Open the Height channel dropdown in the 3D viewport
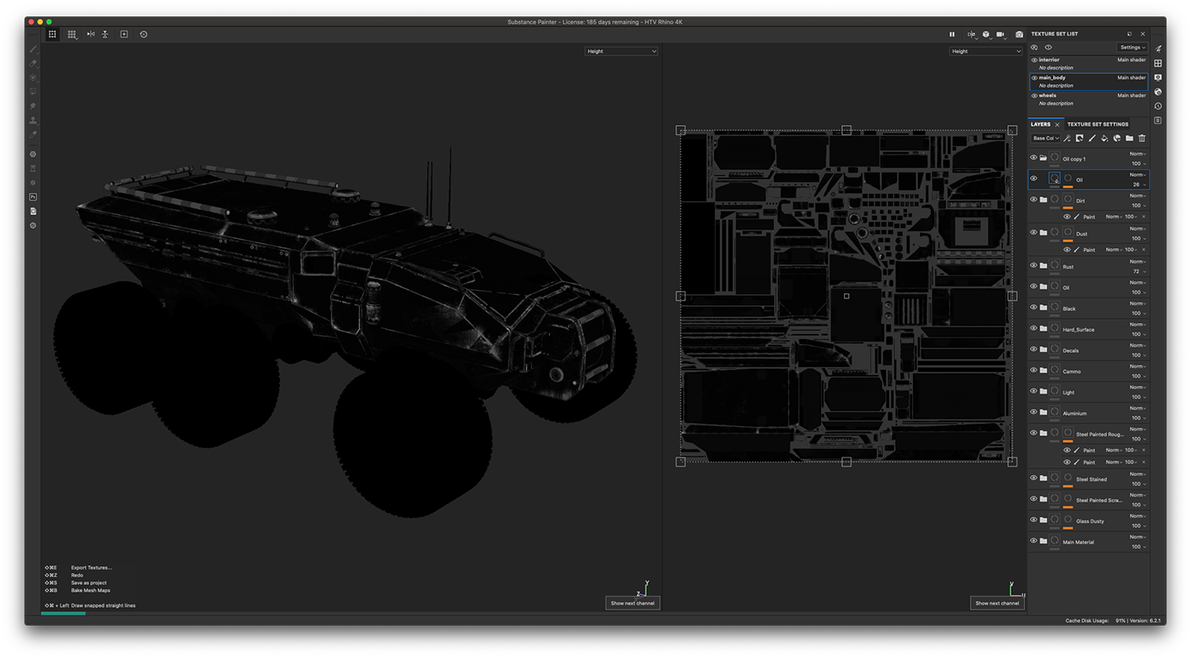Screen dimensions: 1191x658 point(621,50)
